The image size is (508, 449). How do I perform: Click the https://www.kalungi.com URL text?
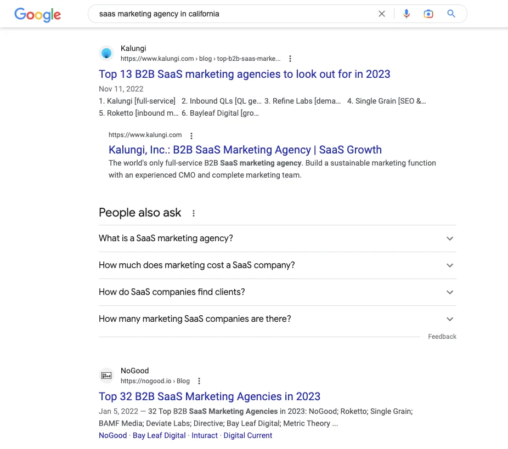145,135
